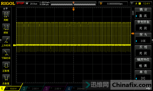Click the T trigger label in top bar
The height and width of the screenshot is (91, 153).
tap(132, 4)
